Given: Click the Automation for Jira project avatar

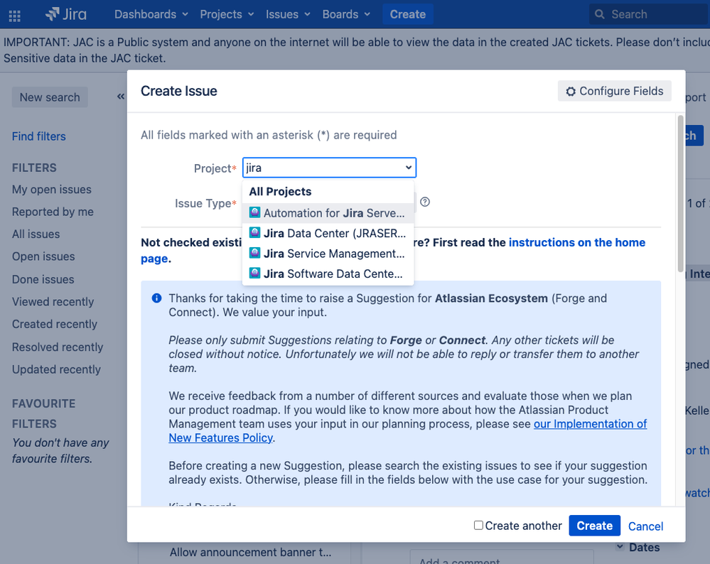Looking at the screenshot, I should pos(255,212).
